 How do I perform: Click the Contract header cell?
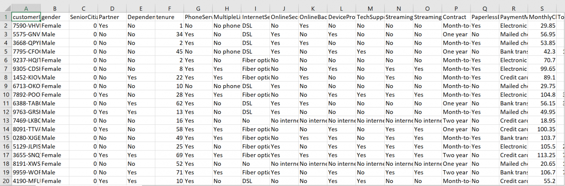click(456, 17)
